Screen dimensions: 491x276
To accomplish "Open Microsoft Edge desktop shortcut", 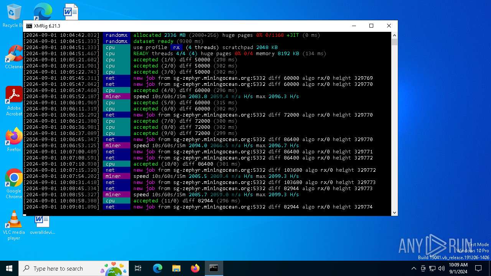I will click(x=42, y=11).
